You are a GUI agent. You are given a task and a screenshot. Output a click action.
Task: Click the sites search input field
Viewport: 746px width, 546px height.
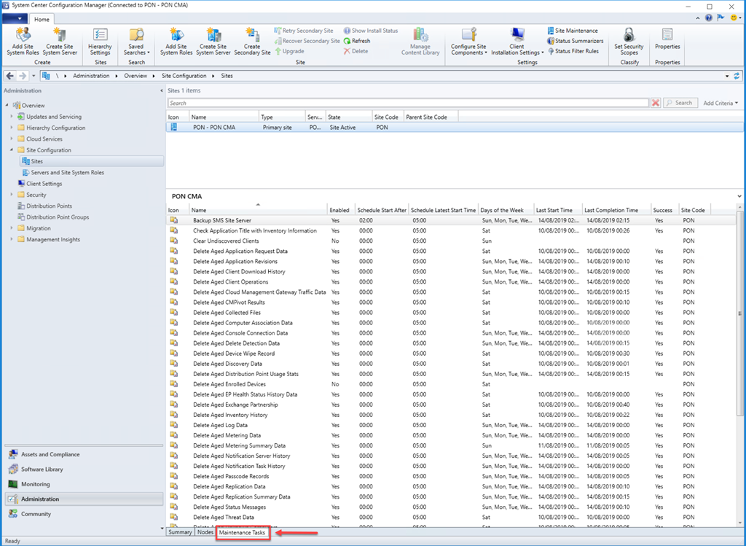coord(408,104)
